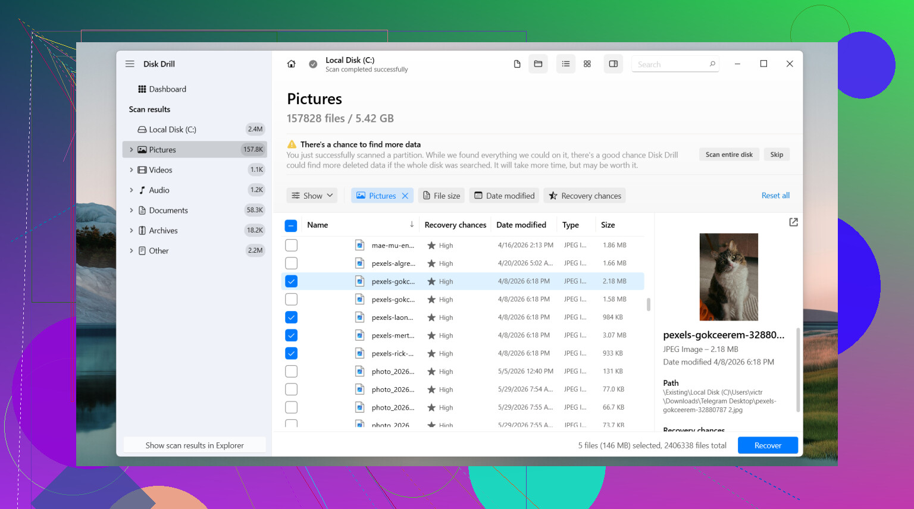Remove the Pictures filter with its X

pyautogui.click(x=405, y=196)
